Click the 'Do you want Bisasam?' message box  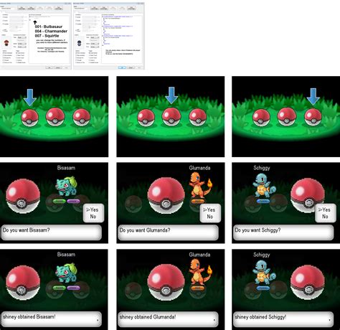pyautogui.click(x=52, y=232)
